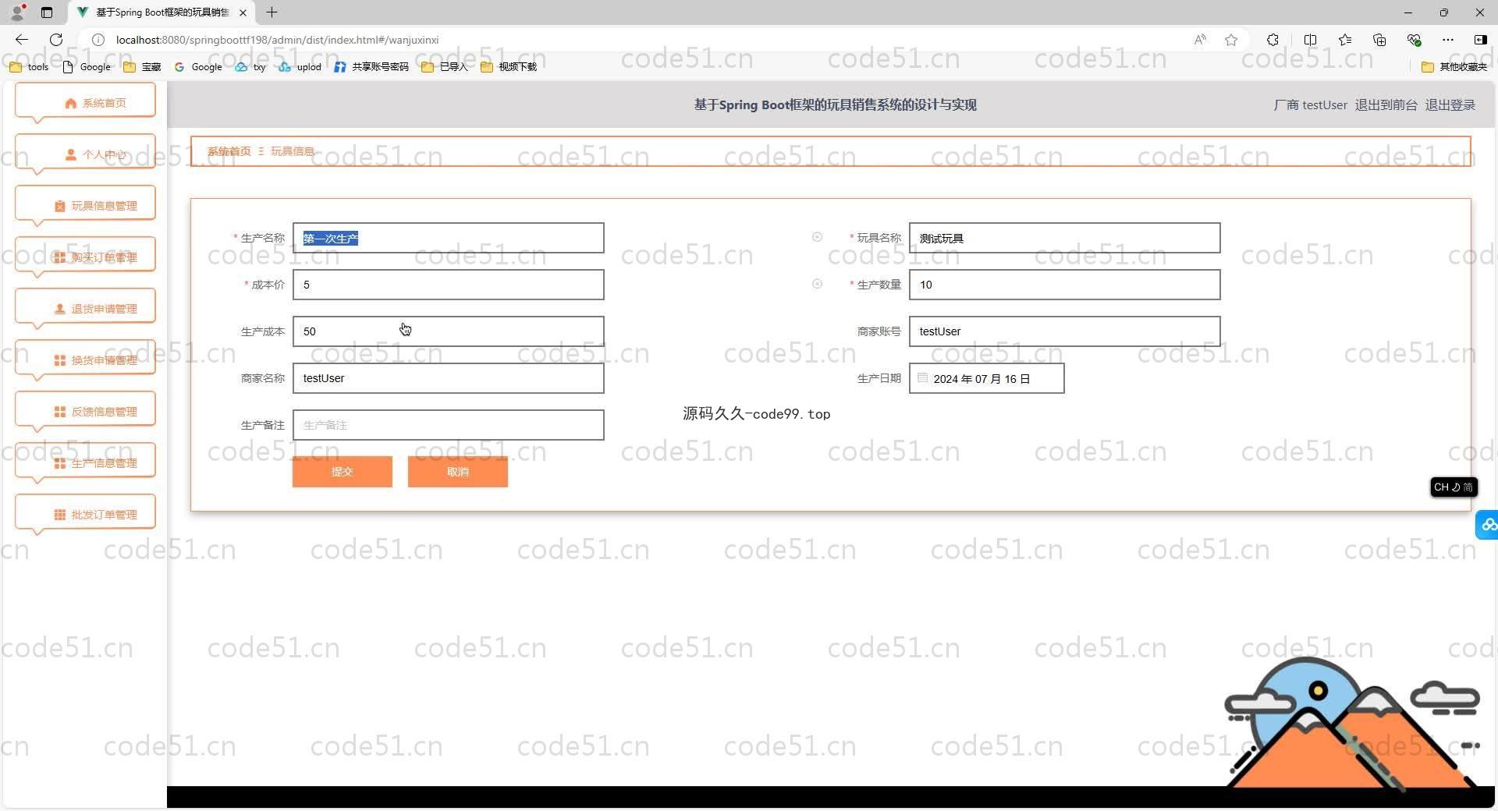The image size is (1498, 811).
Task: Click the read aloud icon in address bar
Action: pyautogui.click(x=1200, y=40)
